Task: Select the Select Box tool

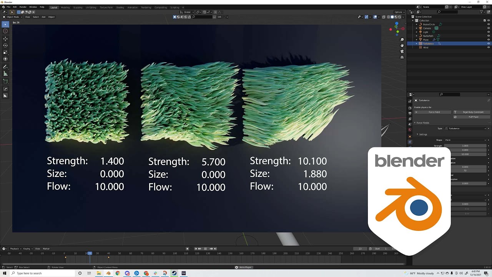Action: 5,25
